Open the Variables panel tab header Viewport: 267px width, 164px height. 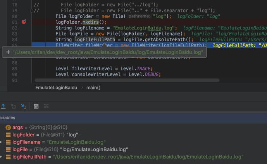pos(7,117)
